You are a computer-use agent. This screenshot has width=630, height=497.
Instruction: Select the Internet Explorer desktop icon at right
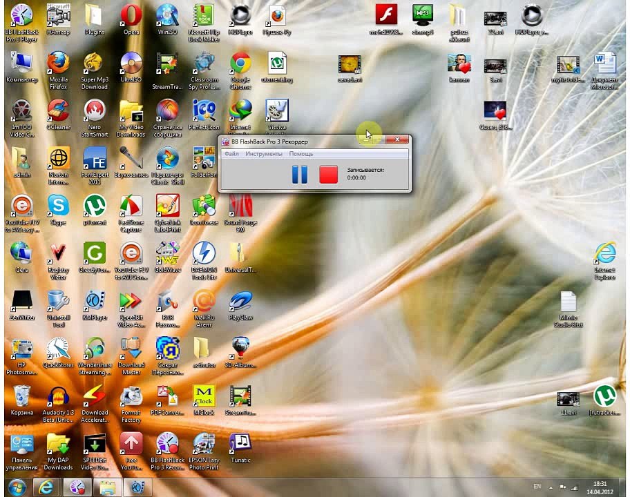click(604, 261)
